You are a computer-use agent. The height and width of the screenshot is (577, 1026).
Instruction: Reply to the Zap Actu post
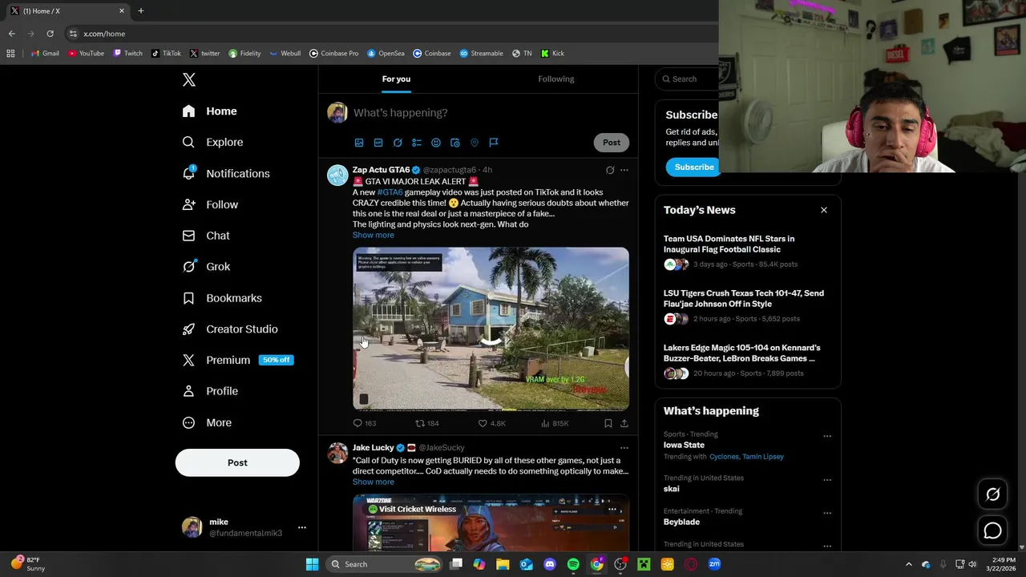(x=365, y=423)
